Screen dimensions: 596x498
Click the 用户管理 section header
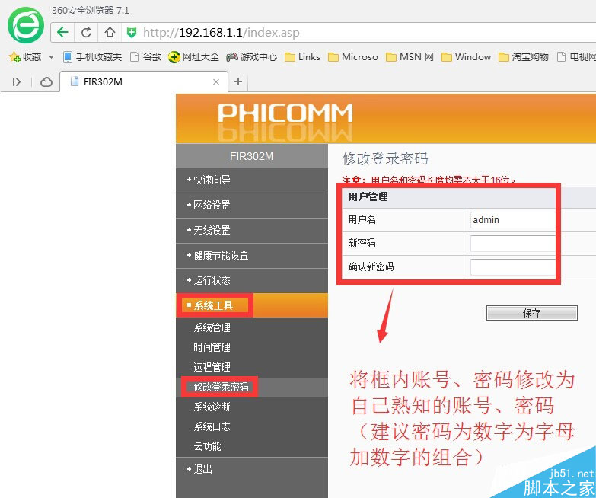click(368, 197)
